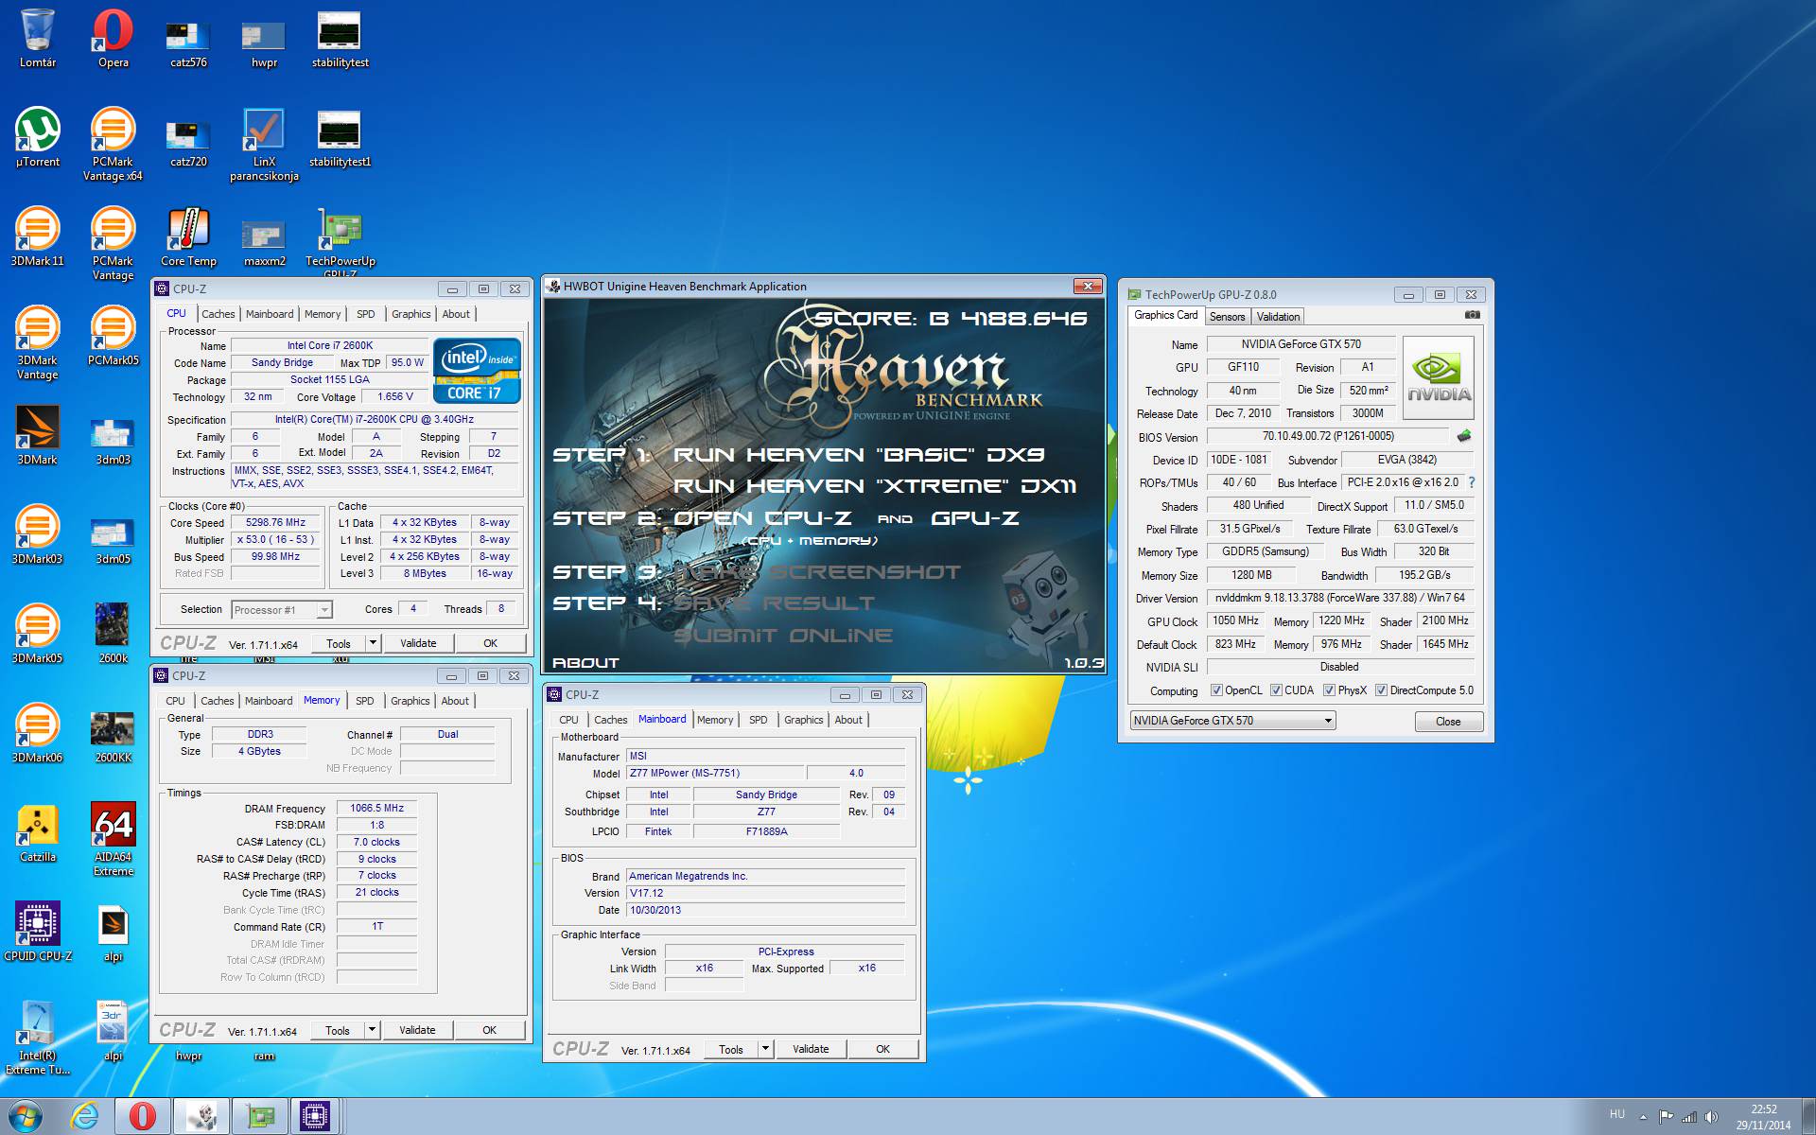Screen dimensions: 1816x1135
Task: Open the Windows Start button
Action: pyautogui.click(x=26, y=1116)
